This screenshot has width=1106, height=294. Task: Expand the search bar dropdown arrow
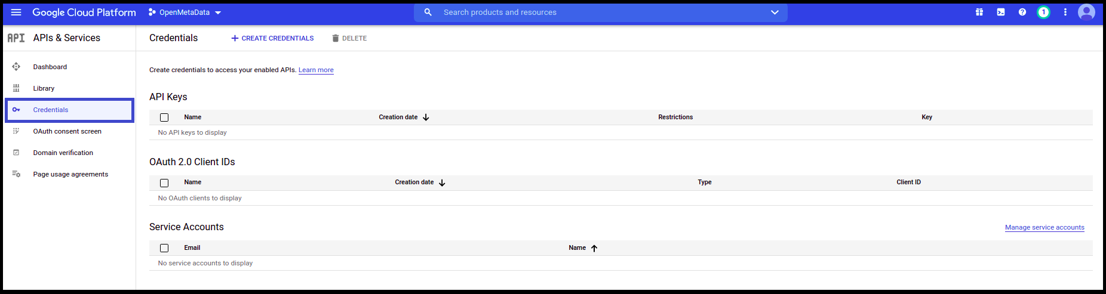pyautogui.click(x=775, y=13)
